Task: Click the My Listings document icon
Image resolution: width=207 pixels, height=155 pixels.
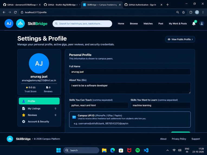Action: pos(24,108)
